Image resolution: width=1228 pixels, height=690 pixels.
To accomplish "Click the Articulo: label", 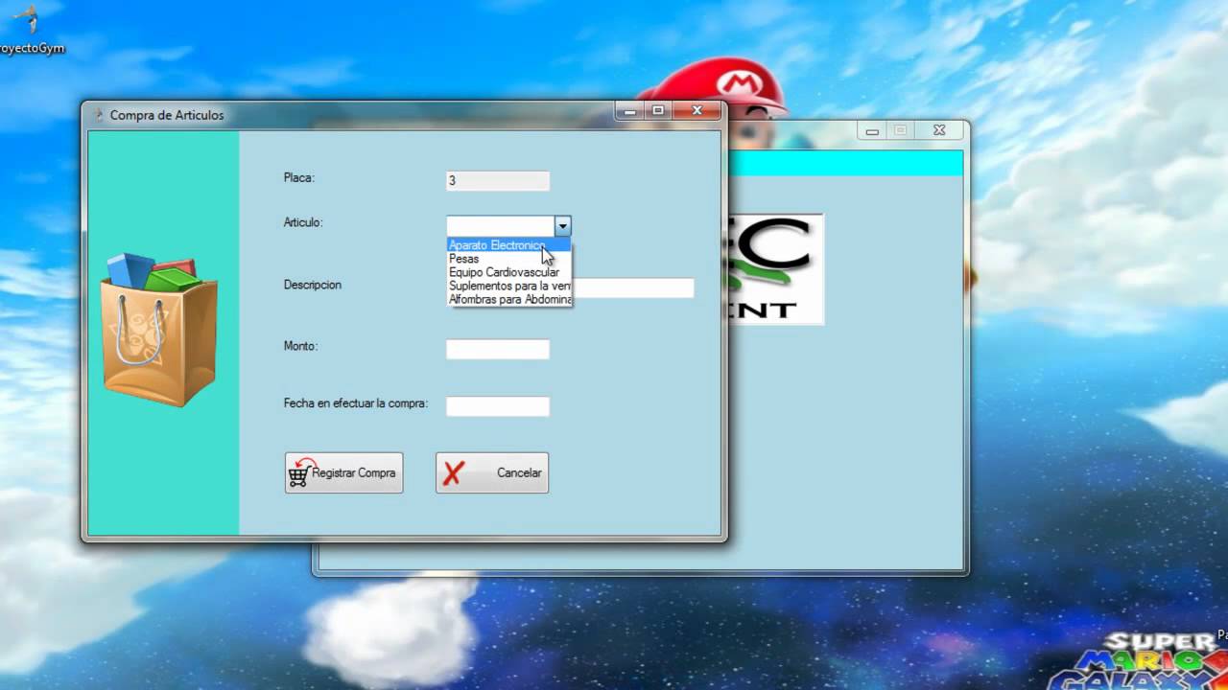I will click(x=303, y=222).
